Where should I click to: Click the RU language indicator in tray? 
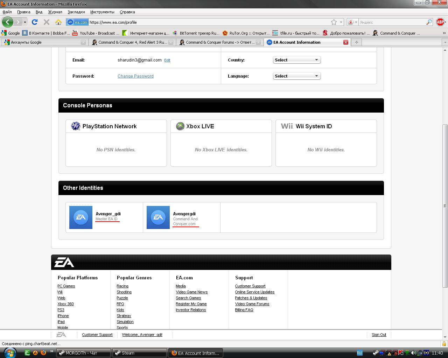click(359, 353)
